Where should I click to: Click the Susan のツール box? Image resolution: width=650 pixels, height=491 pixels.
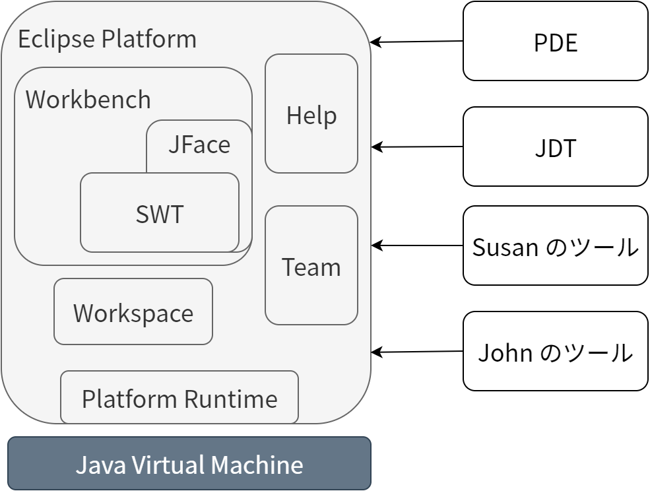[555, 246]
